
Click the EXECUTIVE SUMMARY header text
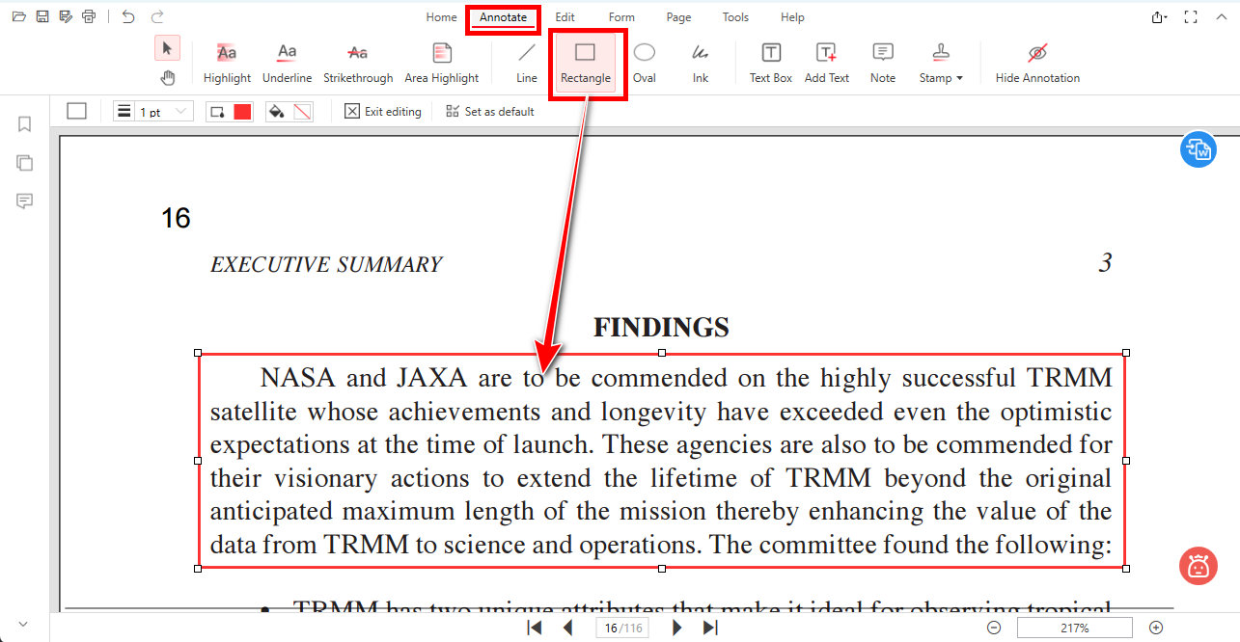pyautogui.click(x=326, y=265)
